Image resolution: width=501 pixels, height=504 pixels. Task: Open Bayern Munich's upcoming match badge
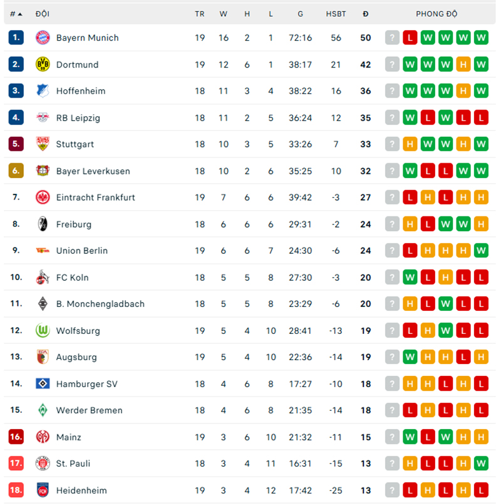click(392, 38)
